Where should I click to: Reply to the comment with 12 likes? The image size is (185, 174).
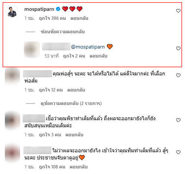coord(76,90)
